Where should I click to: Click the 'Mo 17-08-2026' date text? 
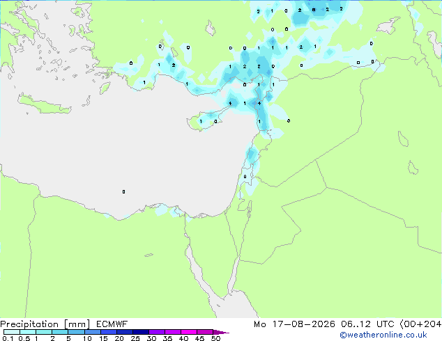tap(294, 324)
